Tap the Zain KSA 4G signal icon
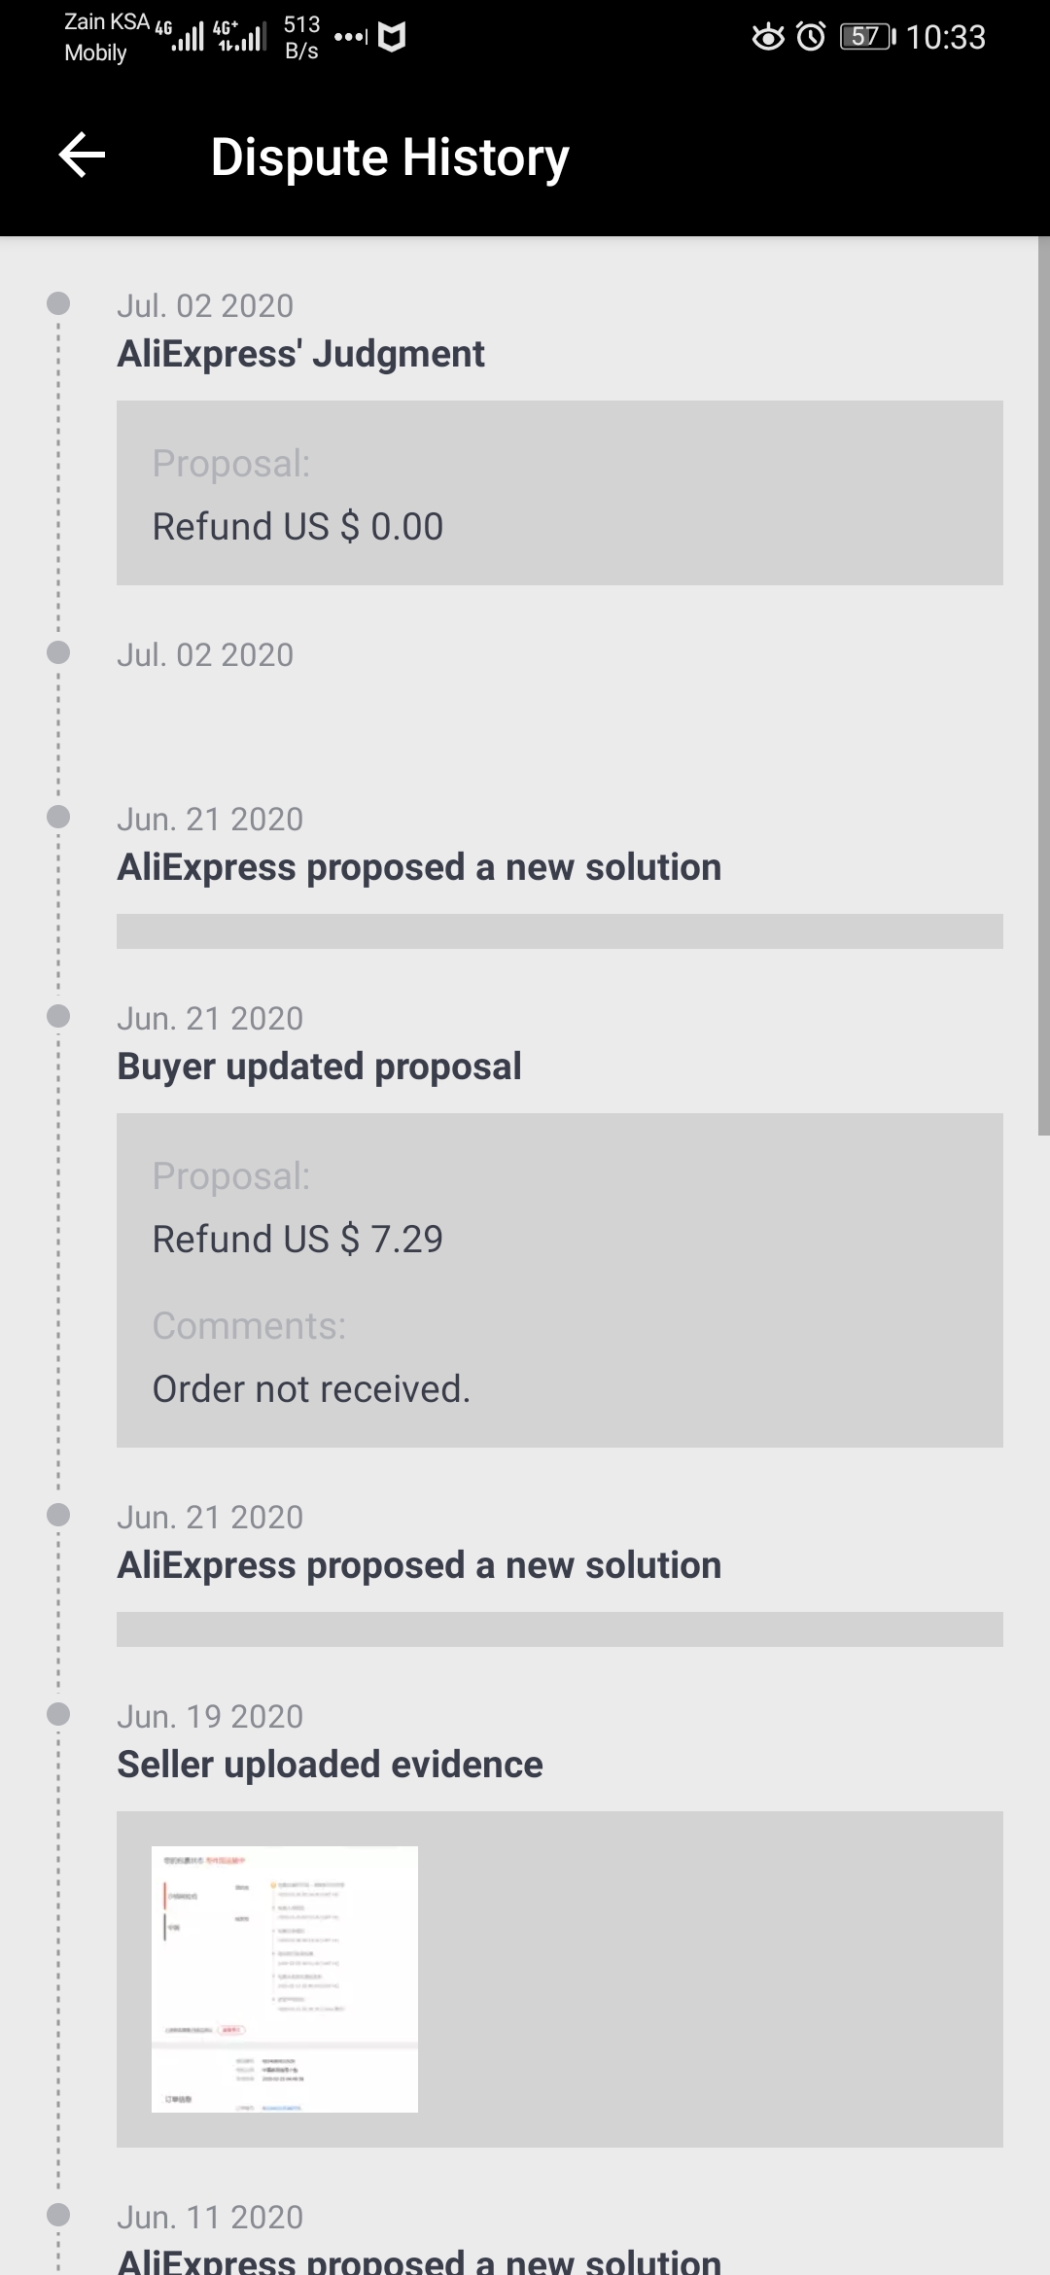The image size is (1050, 2275). (x=180, y=37)
